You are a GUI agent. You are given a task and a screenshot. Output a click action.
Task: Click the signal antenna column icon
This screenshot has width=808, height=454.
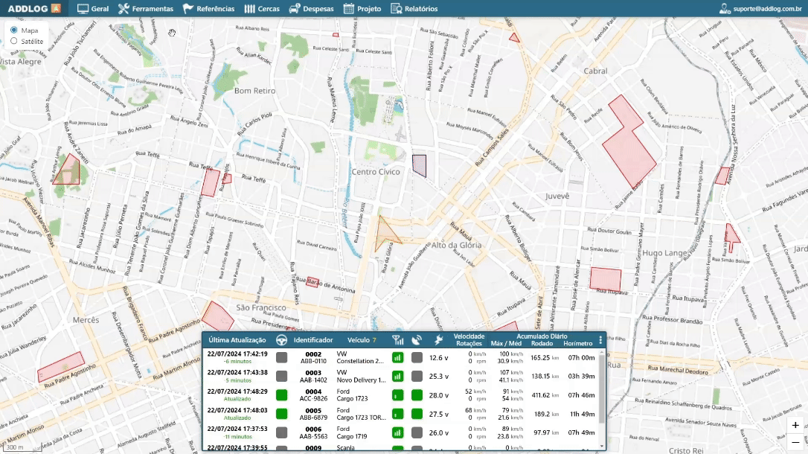[397, 340]
